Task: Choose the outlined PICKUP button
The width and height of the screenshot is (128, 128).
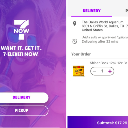Action: click(x=22, y=110)
